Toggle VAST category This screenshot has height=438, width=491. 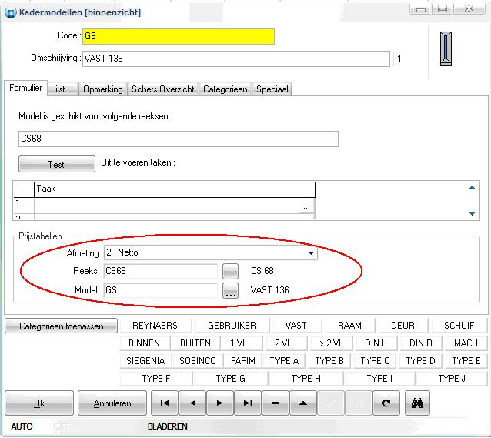coord(296,326)
